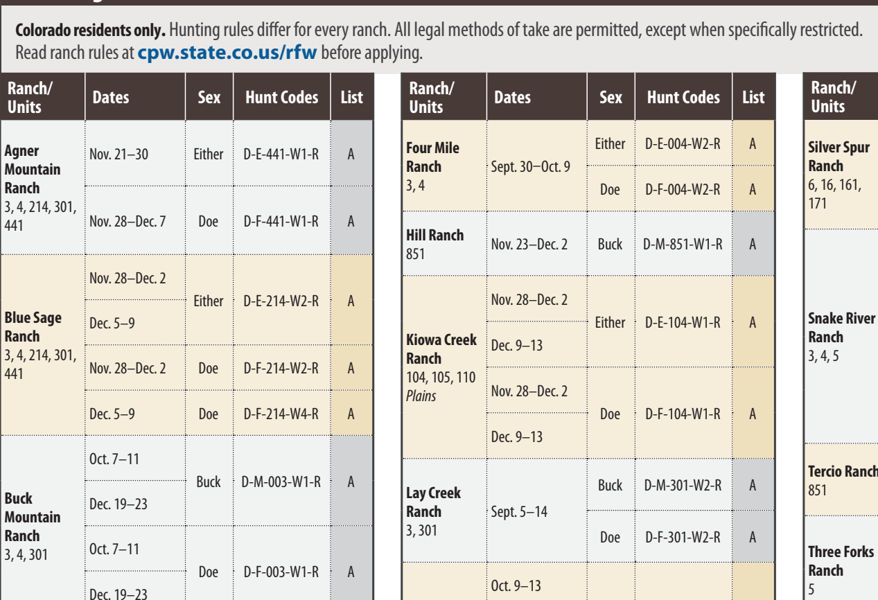878x600 pixels.
Task: Select hunt code D-M-003-W1-R
Action: [x=282, y=482]
